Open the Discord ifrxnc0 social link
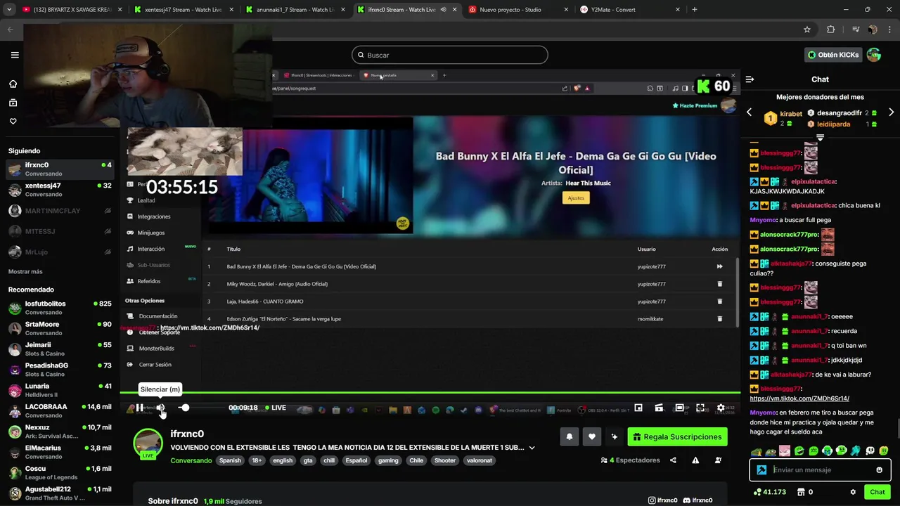The image size is (900, 506). (697, 500)
